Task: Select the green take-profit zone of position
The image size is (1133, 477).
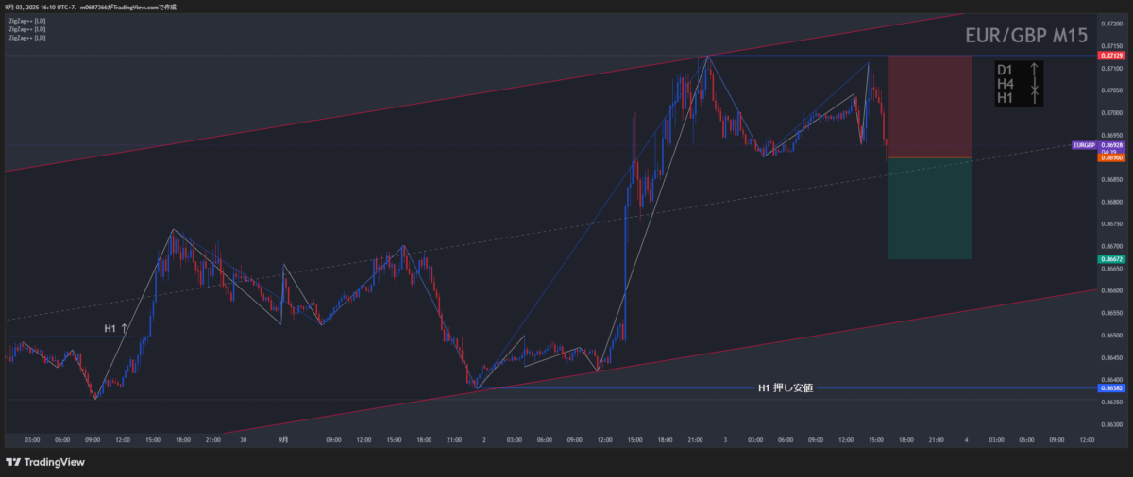Action: pyautogui.click(x=930, y=207)
